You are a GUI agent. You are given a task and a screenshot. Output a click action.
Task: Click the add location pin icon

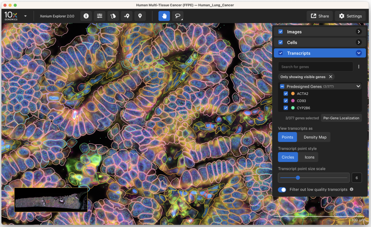140,16
